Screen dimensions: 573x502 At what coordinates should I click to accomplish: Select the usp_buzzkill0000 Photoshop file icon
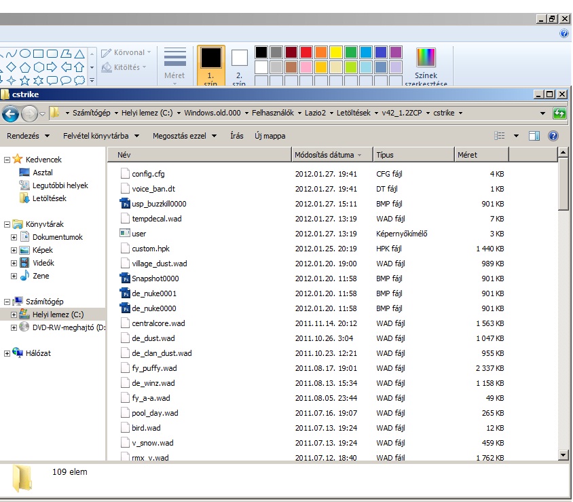(125, 204)
